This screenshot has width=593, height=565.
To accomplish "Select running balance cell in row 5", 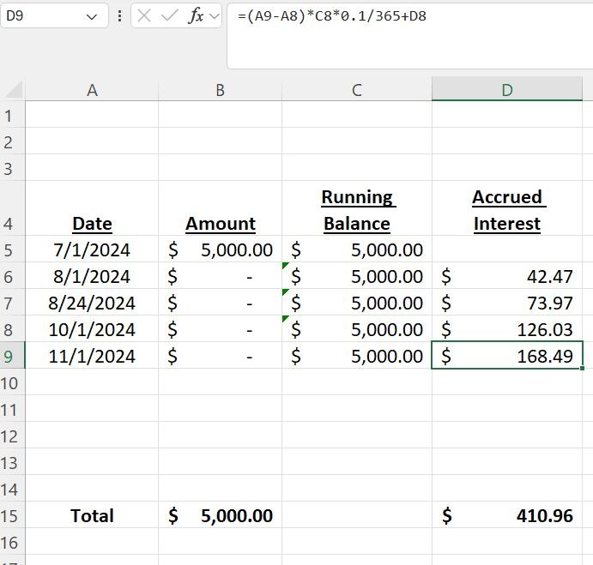I will point(357,249).
